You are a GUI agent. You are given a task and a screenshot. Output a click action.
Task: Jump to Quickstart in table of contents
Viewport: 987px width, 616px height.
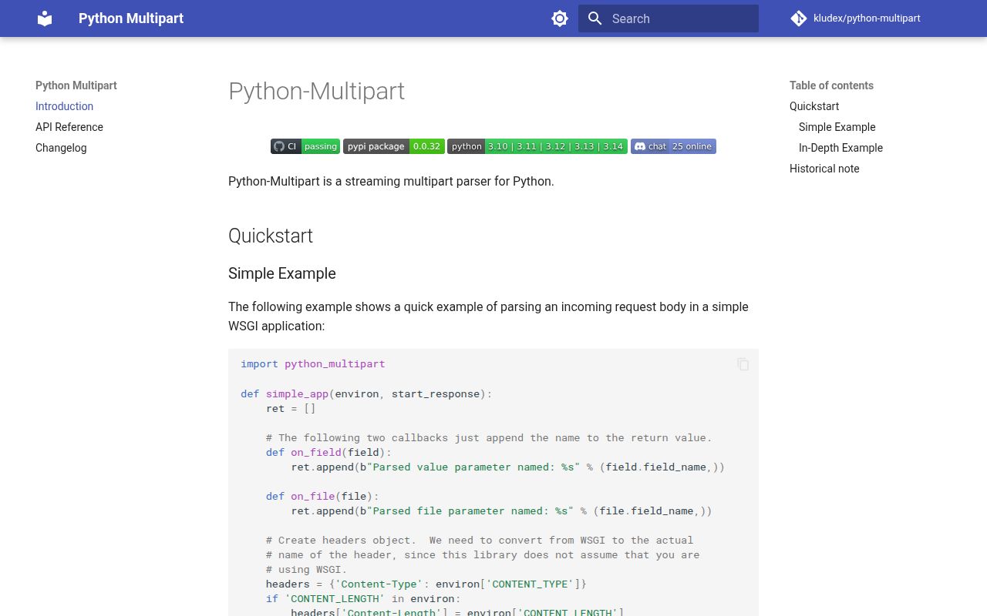[814, 106]
